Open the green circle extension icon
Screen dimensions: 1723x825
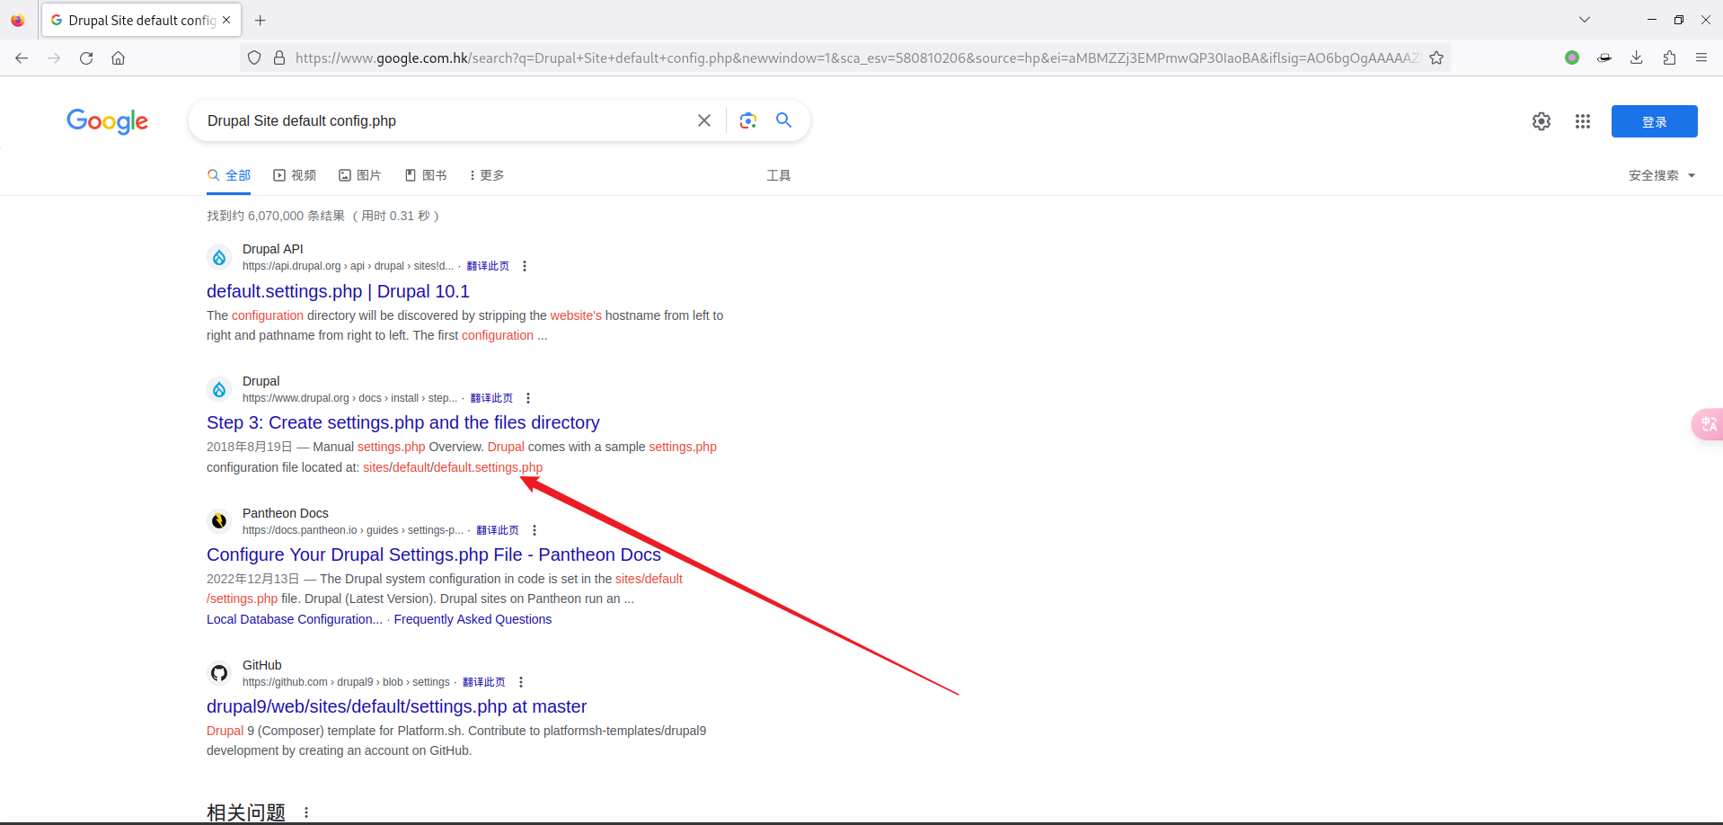[1572, 58]
